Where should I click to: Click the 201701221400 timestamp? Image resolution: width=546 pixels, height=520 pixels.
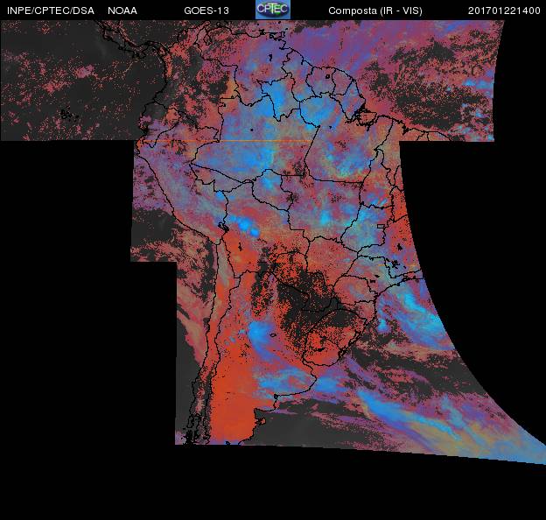[504, 11]
